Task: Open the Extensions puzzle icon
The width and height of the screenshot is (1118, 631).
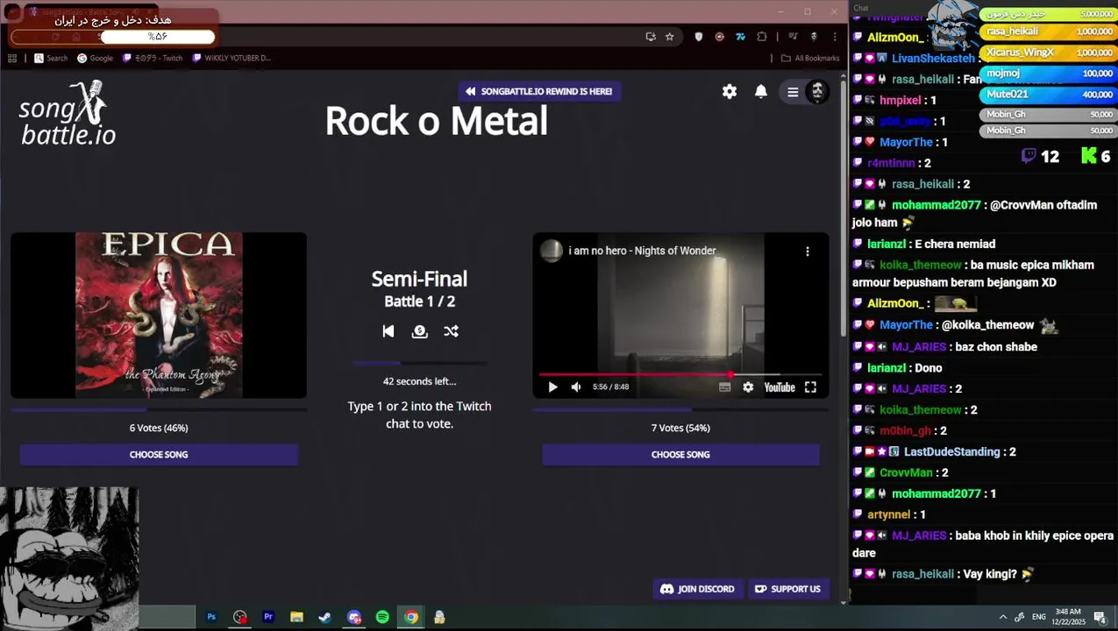Action: point(762,37)
